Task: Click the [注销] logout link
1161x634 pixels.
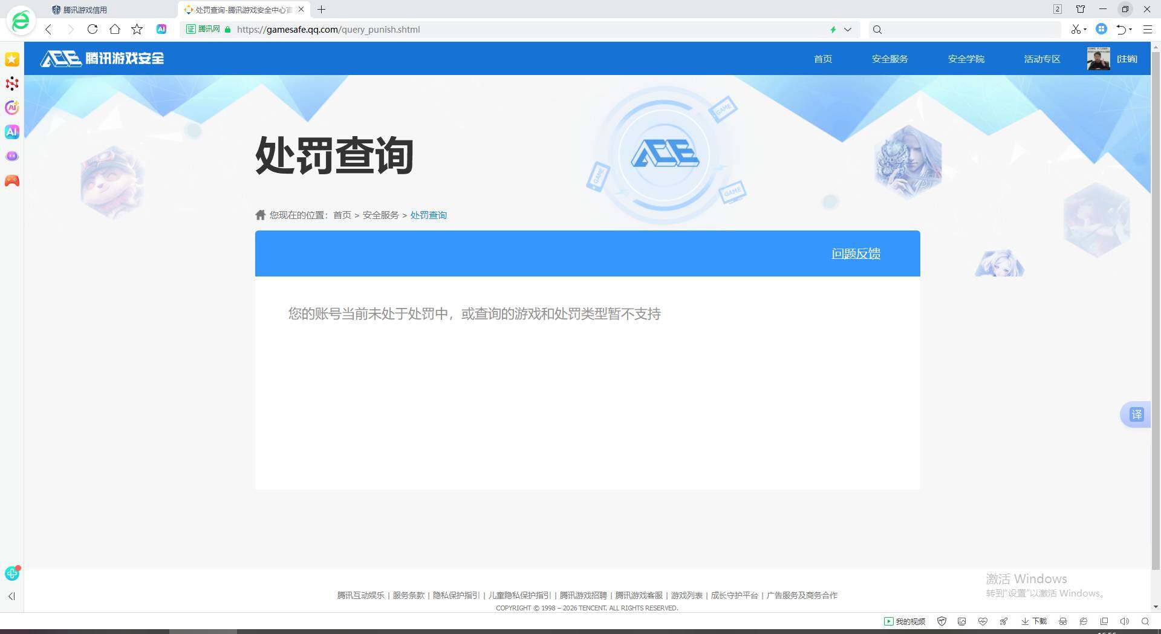Action: point(1127,59)
